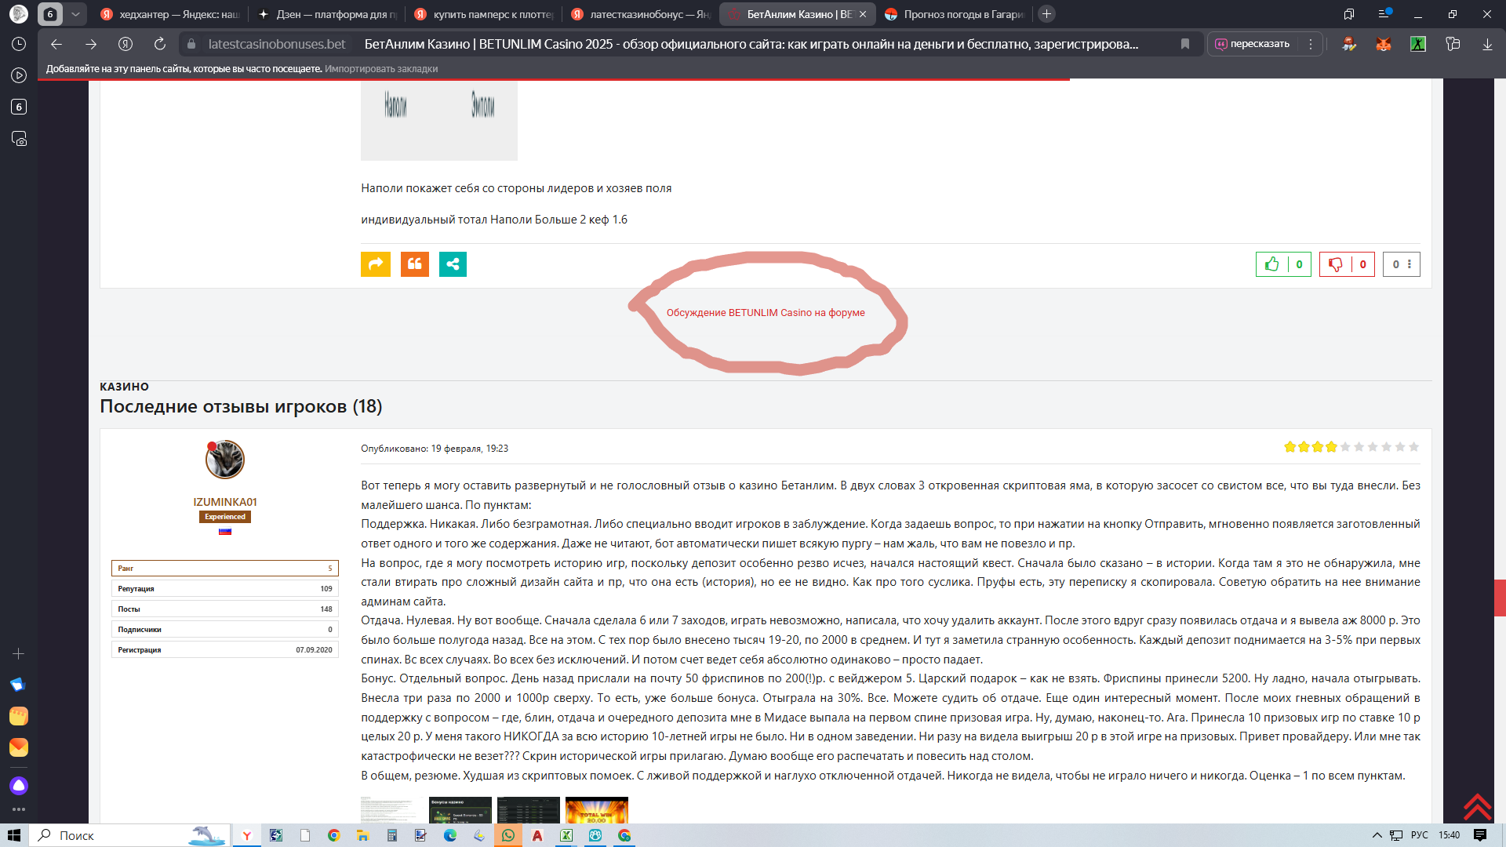Screen dimensions: 1506x847
Task: Open the three-dot post options menu
Action: click(1410, 264)
